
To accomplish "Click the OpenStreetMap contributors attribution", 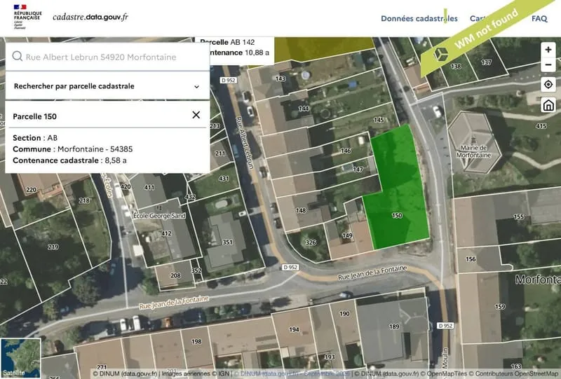I will 514,374.
